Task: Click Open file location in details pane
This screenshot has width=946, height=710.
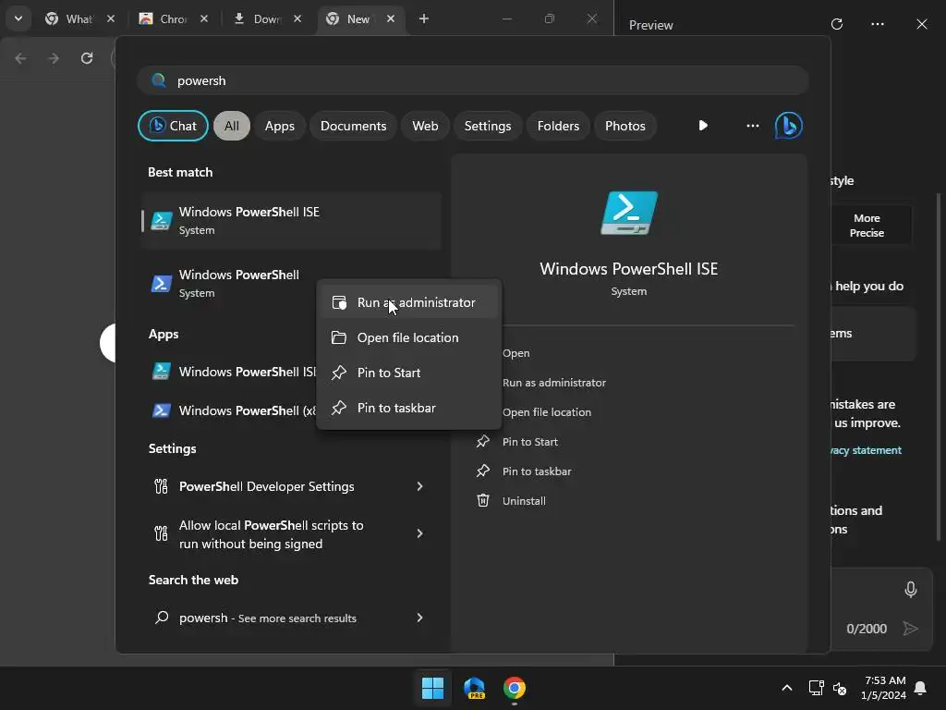Action: pos(547,412)
